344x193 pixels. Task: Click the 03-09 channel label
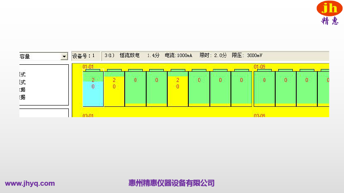pos(259,115)
